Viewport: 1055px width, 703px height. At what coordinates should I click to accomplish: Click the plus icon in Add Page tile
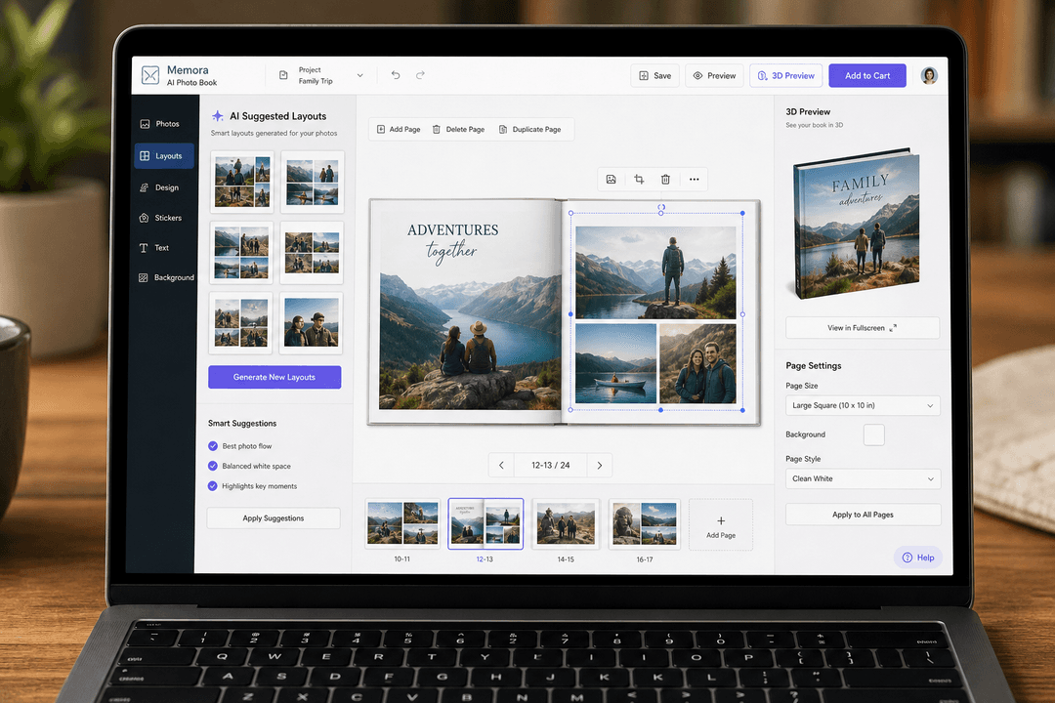click(x=721, y=520)
